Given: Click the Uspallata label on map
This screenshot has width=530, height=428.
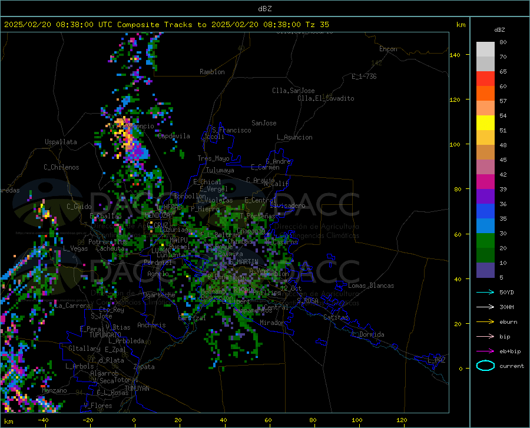Looking at the screenshot, I should 61,142.
